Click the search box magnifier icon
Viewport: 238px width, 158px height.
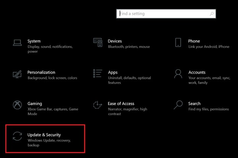point(212,14)
